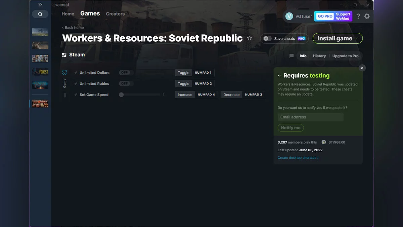Click the Steam platform icon
This screenshot has height=227, width=403.
[64, 54]
